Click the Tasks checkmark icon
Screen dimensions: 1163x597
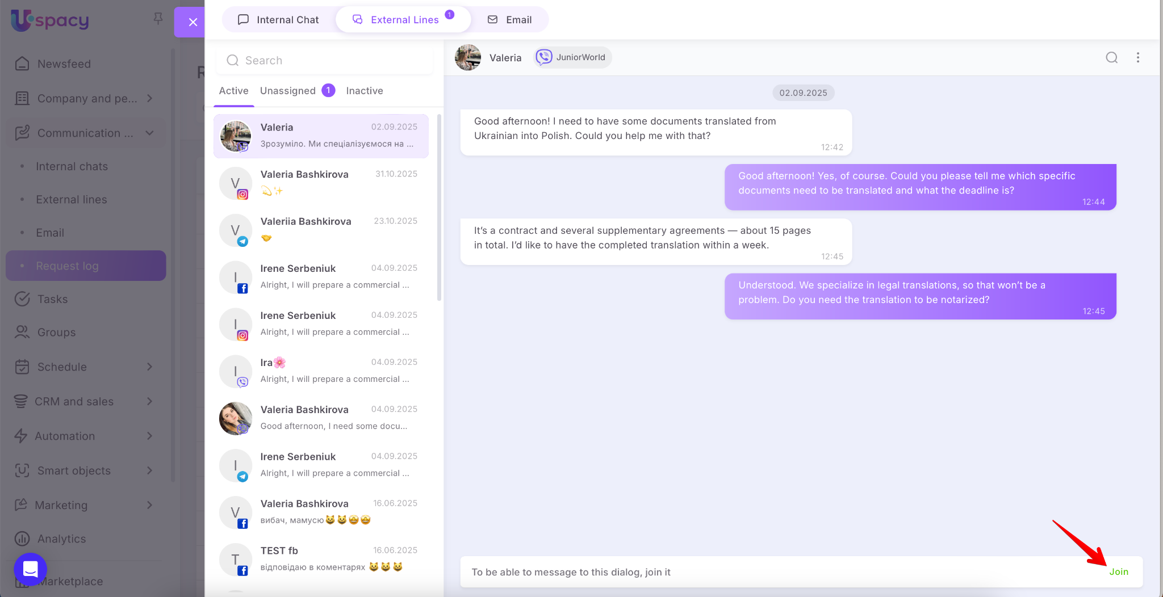[22, 299]
